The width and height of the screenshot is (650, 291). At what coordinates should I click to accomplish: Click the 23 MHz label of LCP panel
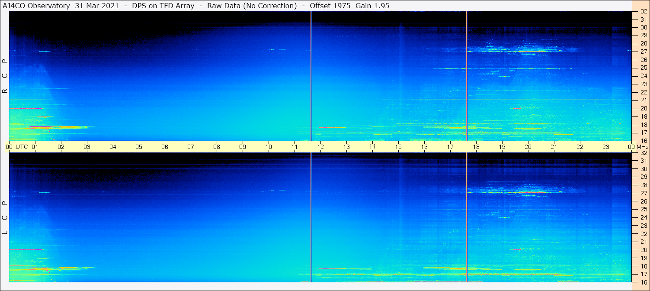[x=644, y=226]
